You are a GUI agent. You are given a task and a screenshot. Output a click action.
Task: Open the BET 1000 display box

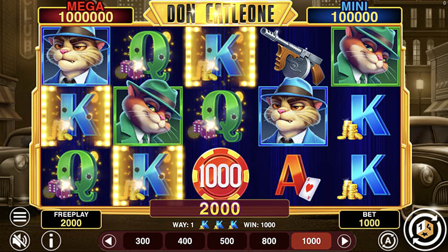point(369,219)
